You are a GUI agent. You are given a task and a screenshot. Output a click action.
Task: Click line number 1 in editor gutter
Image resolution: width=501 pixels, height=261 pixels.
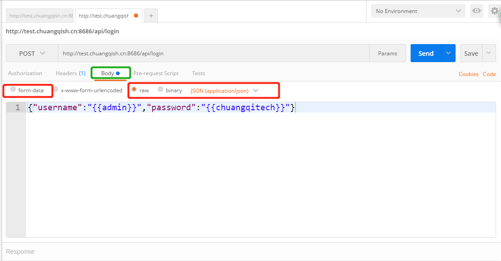click(18, 108)
